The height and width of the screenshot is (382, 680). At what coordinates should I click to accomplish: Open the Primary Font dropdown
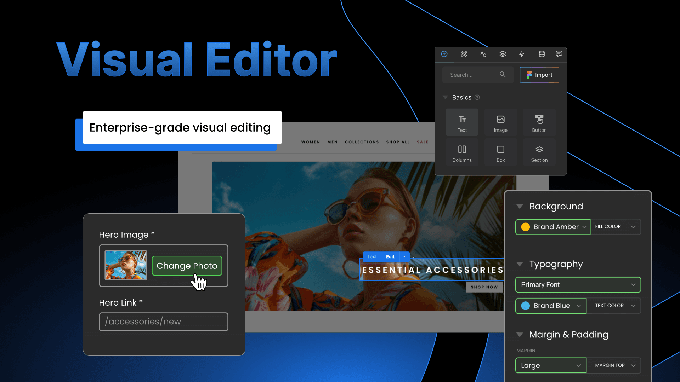point(578,285)
